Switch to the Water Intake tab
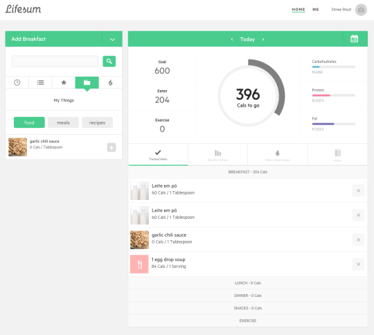 (x=278, y=155)
